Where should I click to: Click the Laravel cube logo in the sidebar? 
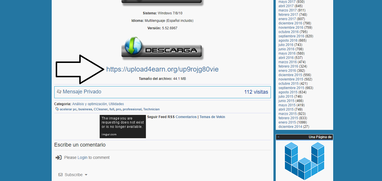304,160
